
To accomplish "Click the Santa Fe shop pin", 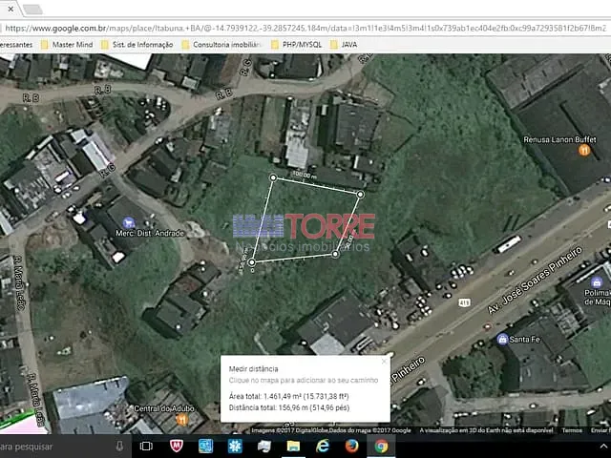I will pos(502,340).
